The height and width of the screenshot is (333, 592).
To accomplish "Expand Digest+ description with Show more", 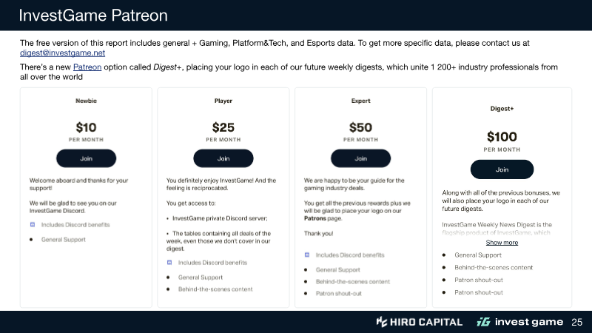I will coord(502,243).
